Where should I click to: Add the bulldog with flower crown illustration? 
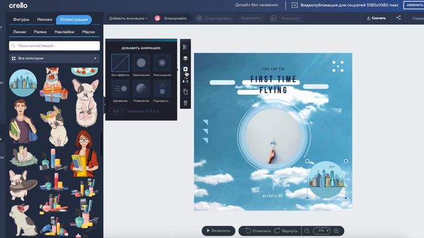[55, 126]
